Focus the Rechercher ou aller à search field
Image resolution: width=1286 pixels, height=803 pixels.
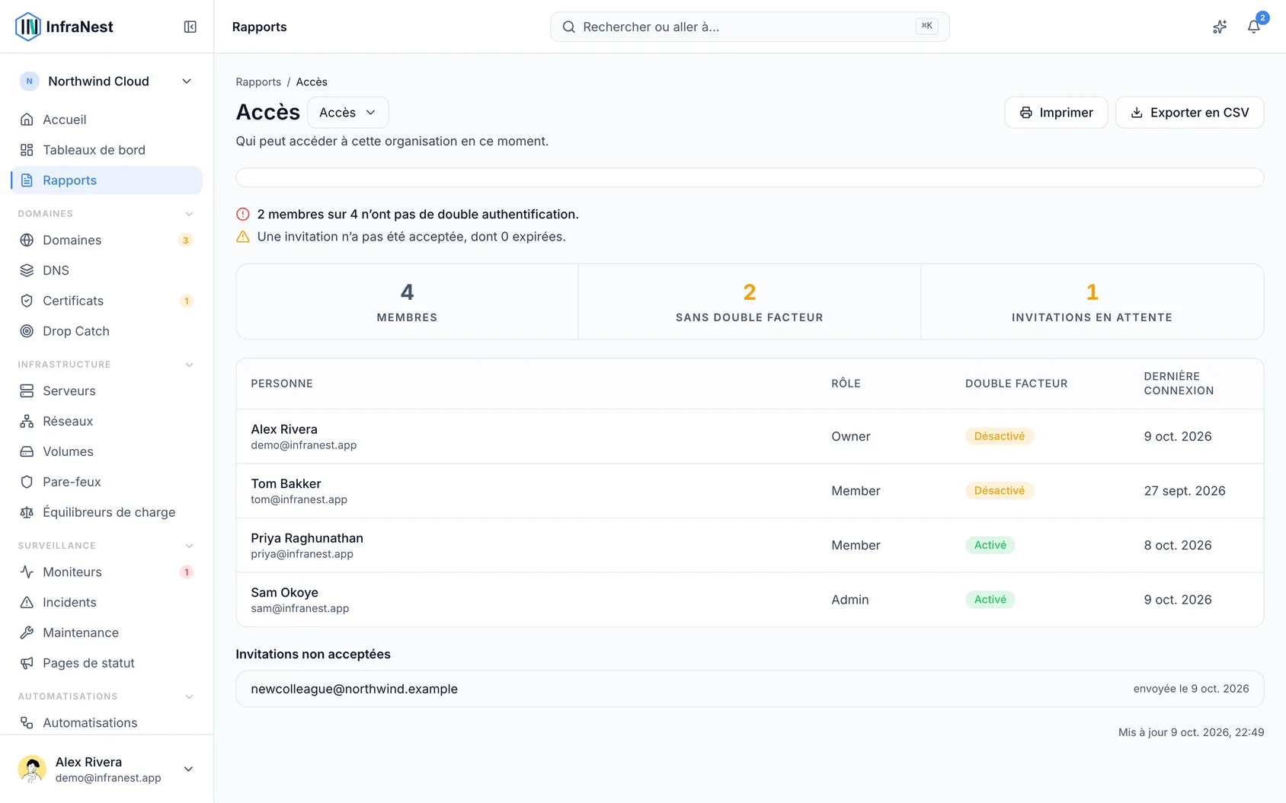(750, 27)
